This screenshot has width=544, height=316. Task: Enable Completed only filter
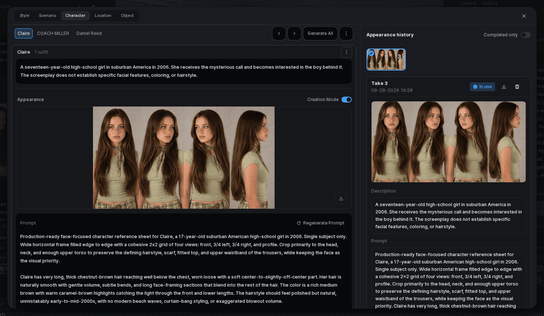(526, 35)
